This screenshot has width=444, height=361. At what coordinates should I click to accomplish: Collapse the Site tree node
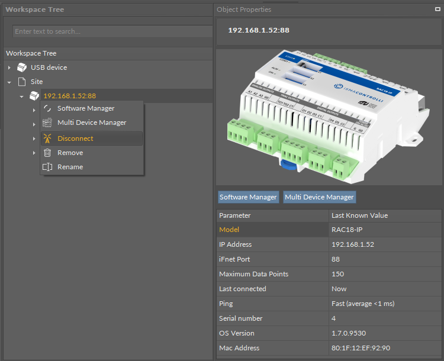pyautogui.click(x=9, y=82)
